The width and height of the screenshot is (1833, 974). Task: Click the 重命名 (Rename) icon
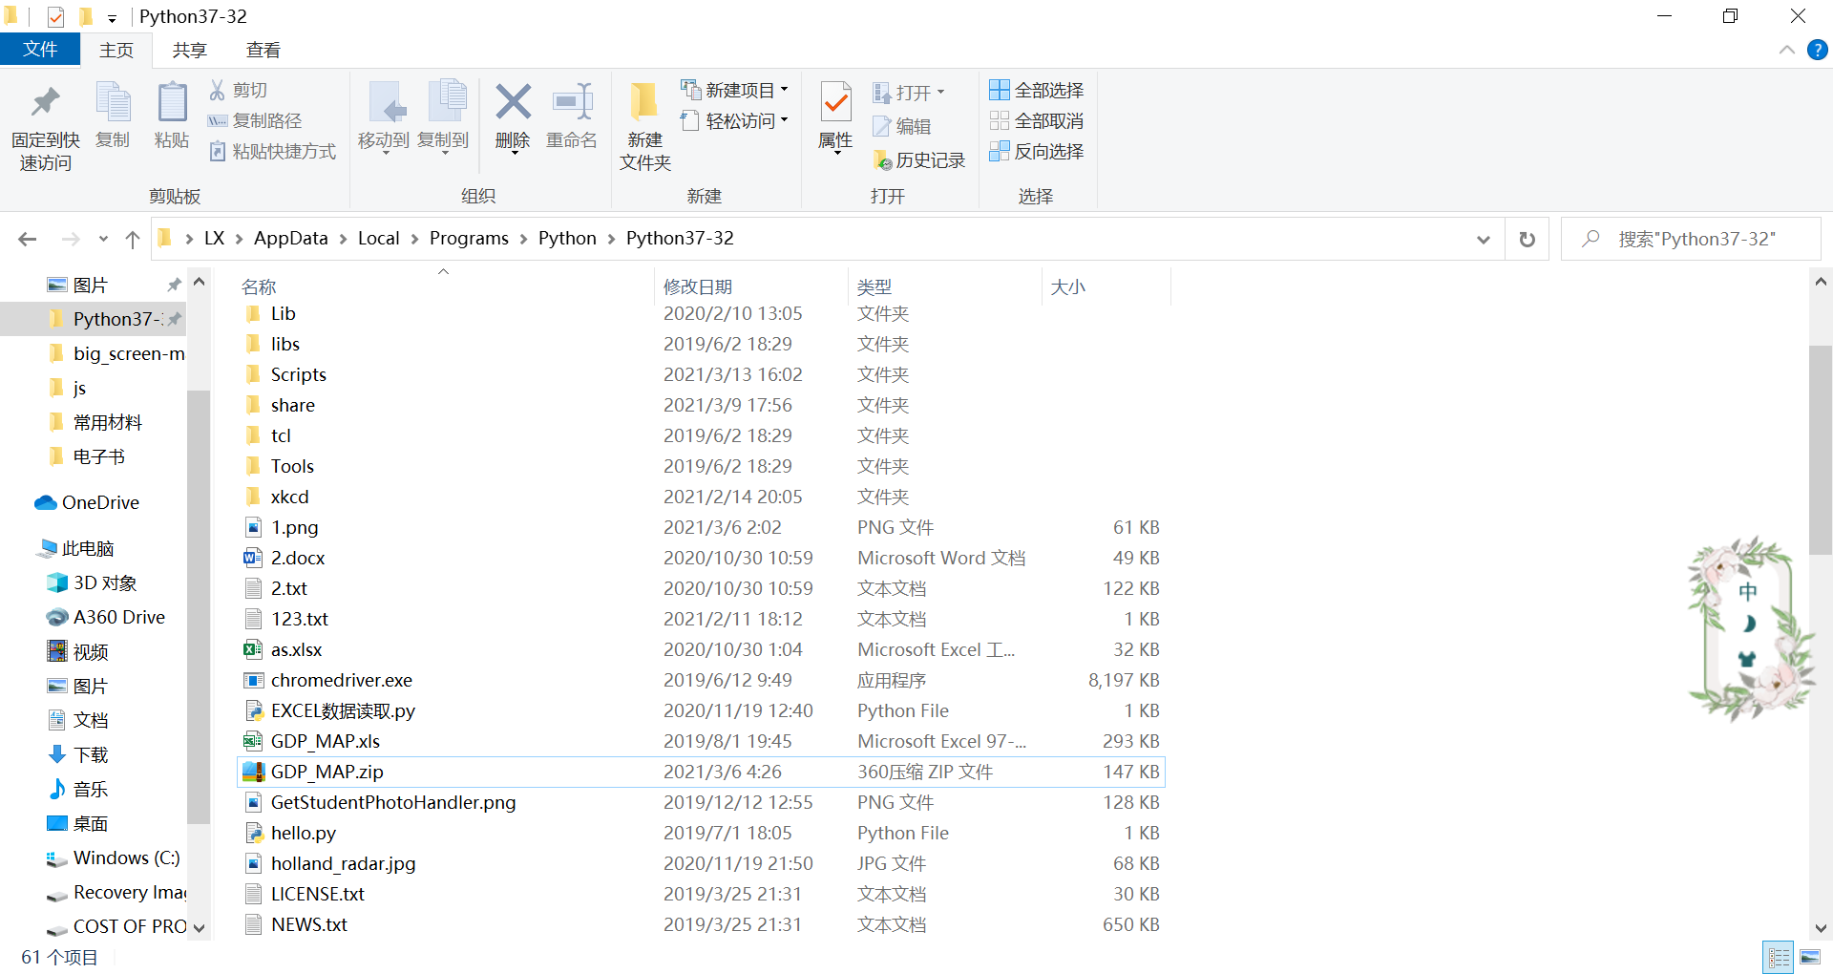click(571, 119)
